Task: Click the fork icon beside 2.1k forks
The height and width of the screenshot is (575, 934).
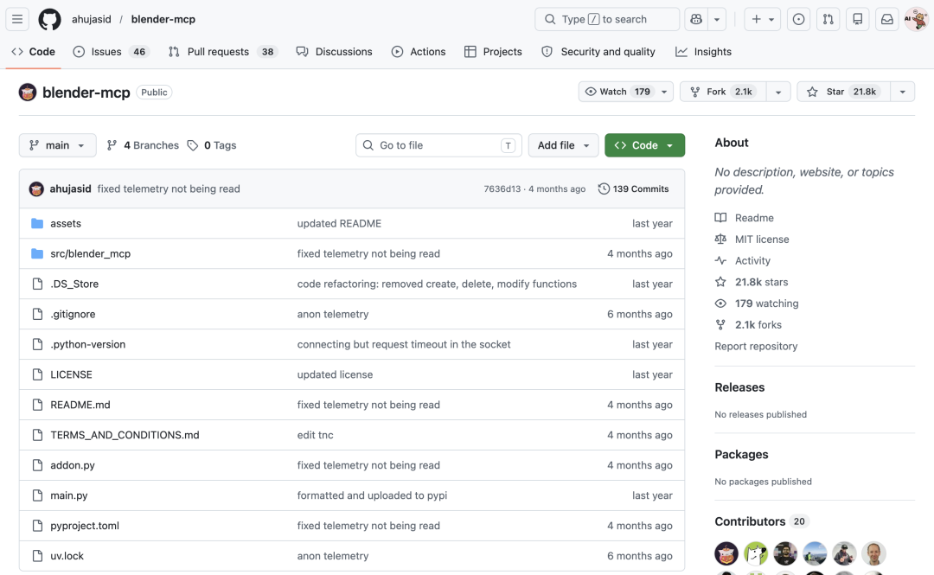Action: pos(720,325)
